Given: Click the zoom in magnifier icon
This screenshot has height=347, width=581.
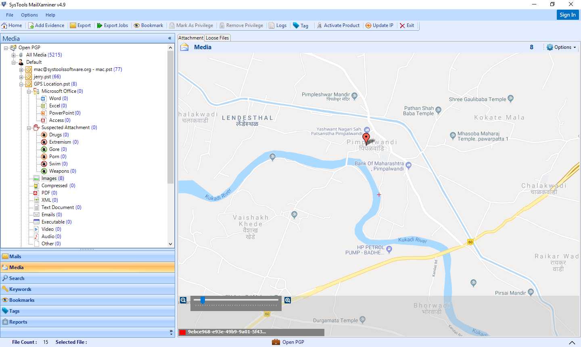Looking at the screenshot, I should (288, 300).
